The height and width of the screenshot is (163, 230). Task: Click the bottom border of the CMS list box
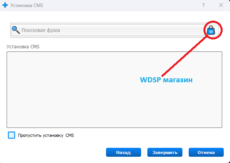click(114, 128)
